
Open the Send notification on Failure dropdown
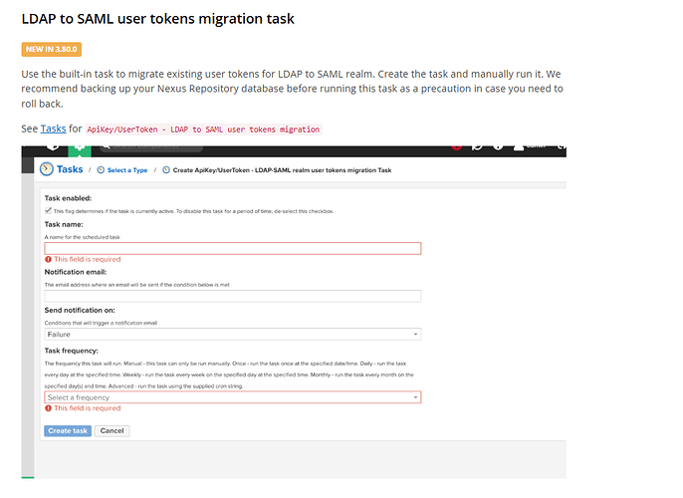point(233,335)
